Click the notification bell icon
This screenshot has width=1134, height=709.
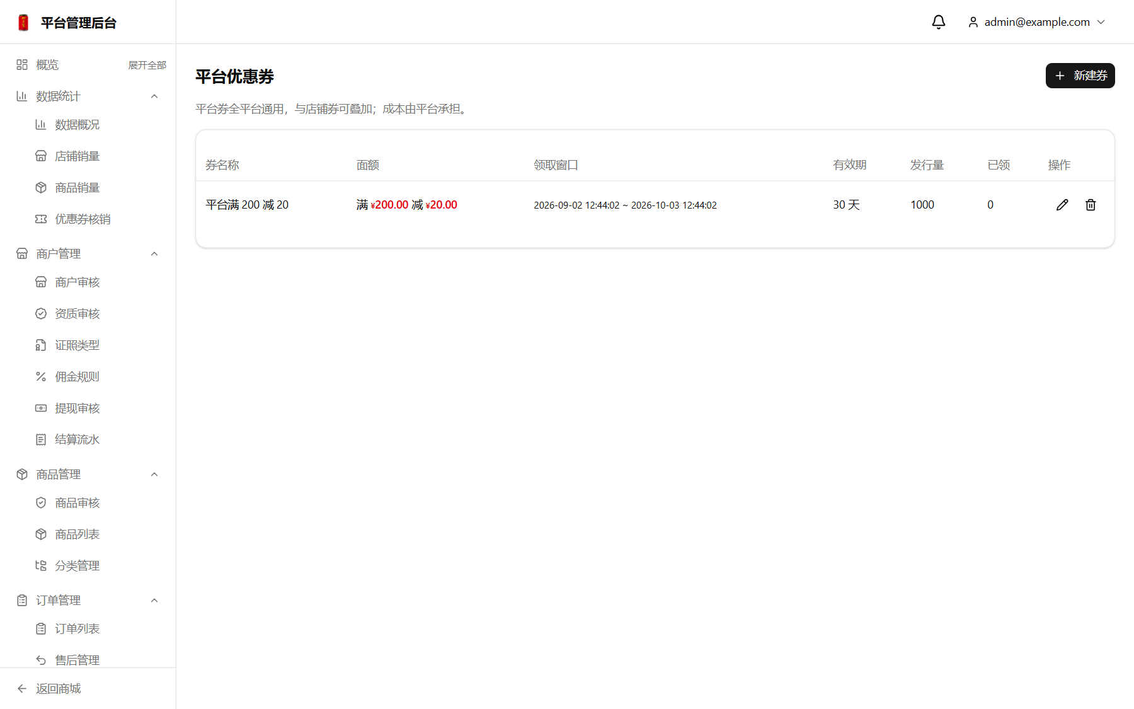(939, 22)
